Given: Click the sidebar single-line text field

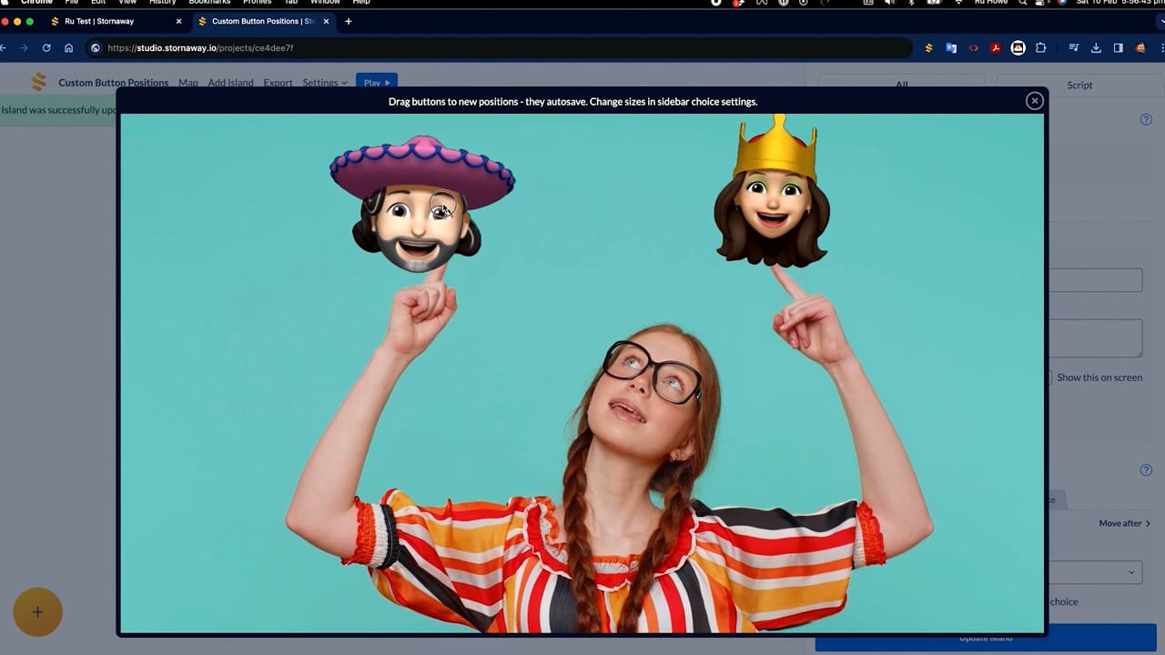Looking at the screenshot, I should coord(1095,280).
